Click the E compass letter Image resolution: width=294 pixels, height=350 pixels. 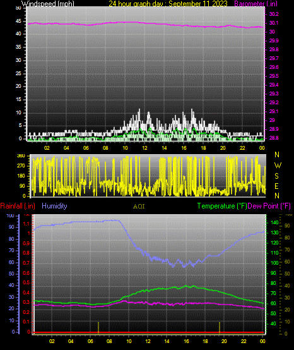[276, 186]
